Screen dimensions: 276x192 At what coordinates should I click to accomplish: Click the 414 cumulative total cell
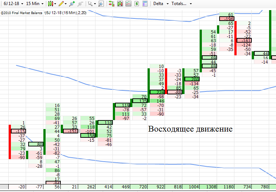(x=104, y=187)
